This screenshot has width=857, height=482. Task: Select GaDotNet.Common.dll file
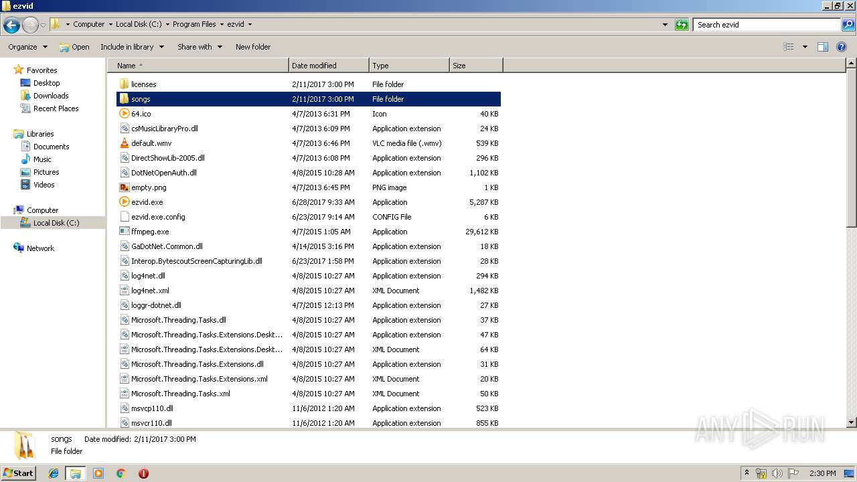coord(167,246)
